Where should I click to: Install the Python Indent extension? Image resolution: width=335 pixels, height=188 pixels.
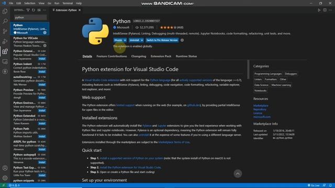pos(42,72)
